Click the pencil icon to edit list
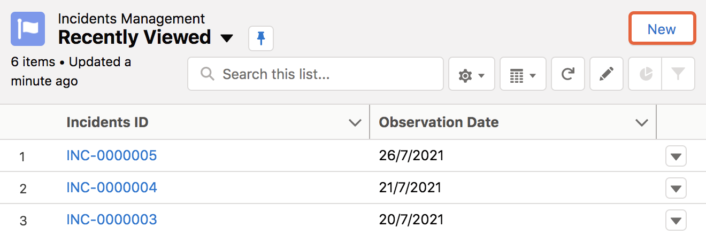This screenshot has width=706, height=235. [x=607, y=74]
